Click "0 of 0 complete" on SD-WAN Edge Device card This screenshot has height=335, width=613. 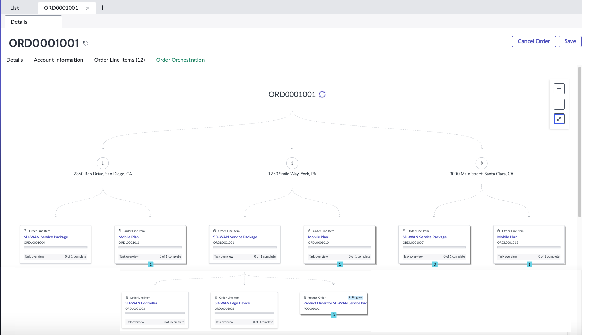263,322
